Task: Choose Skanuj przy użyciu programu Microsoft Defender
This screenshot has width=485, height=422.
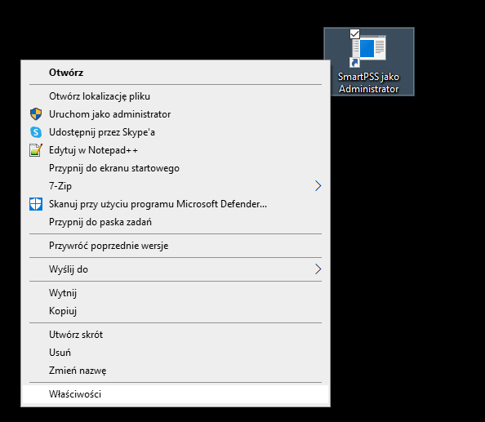Action: click(x=176, y=204)
